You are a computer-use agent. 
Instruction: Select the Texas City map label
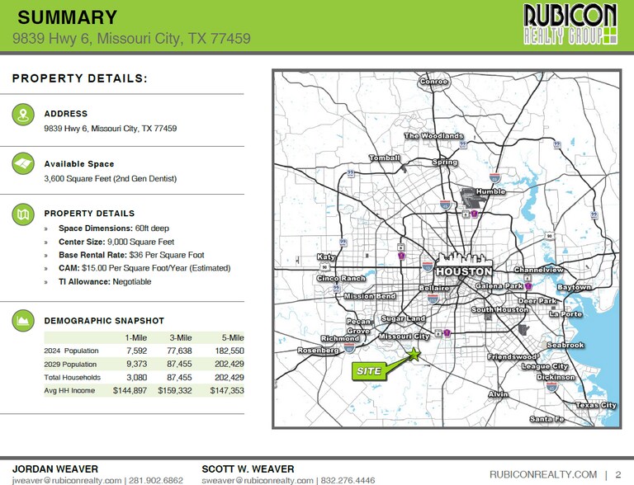[x=595, y=405]
